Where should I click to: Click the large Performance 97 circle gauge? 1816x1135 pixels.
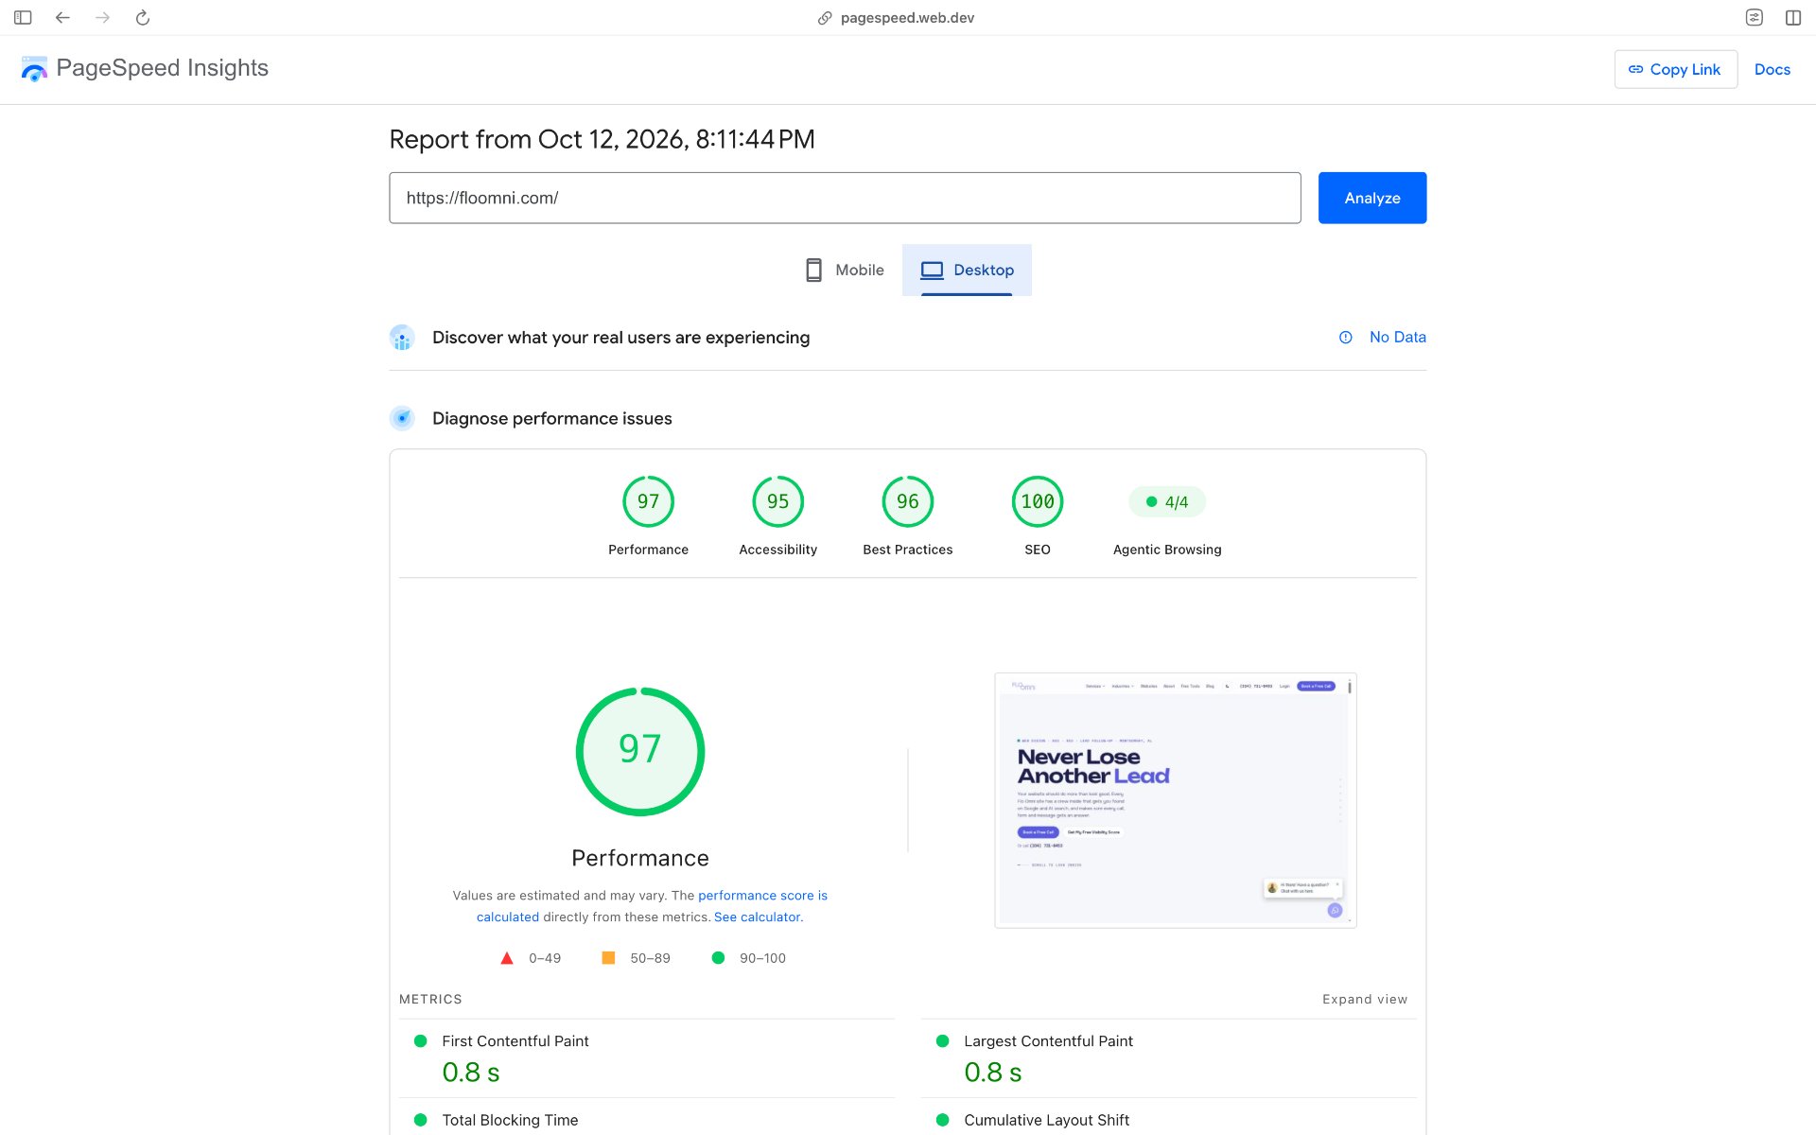(640, 751)
